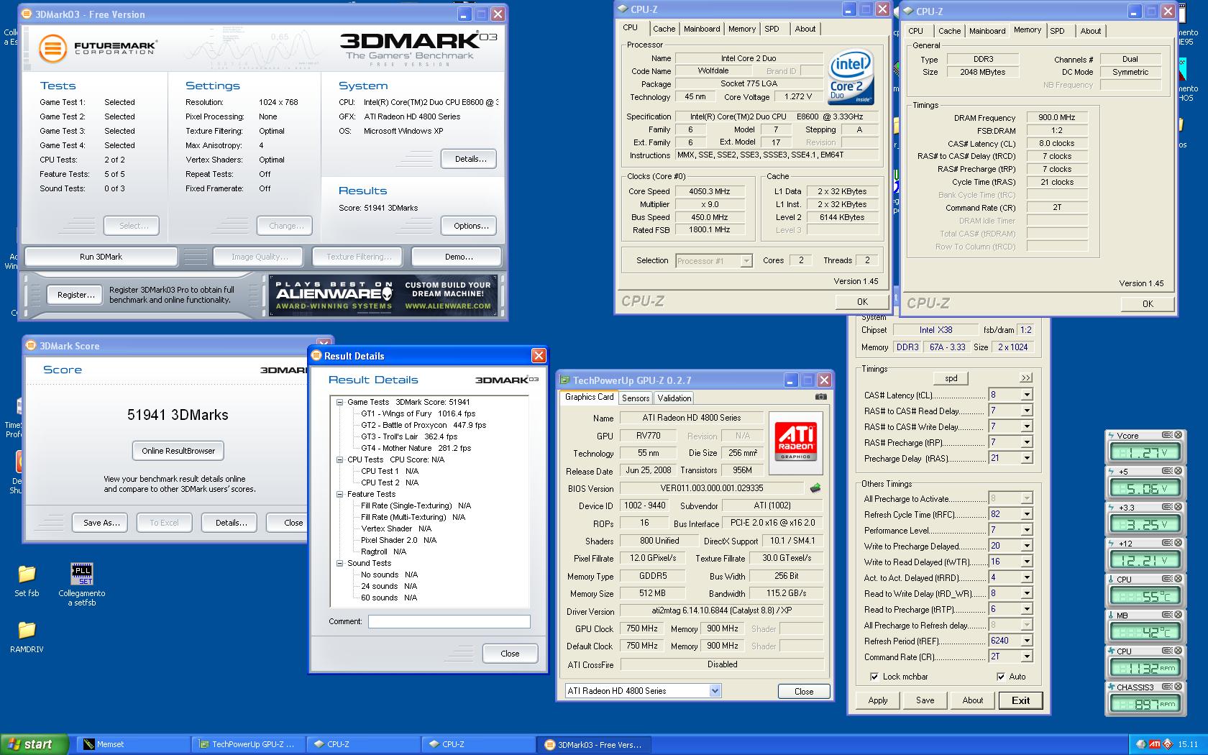Click Exit in MemSet

click(x=1020, y=700)
